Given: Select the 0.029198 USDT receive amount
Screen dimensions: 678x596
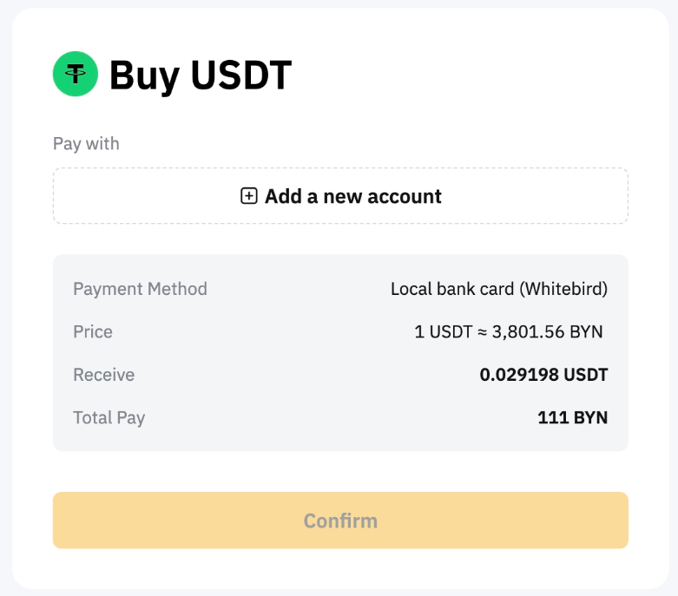Looking at the screenshot, I should click(543, 375).
